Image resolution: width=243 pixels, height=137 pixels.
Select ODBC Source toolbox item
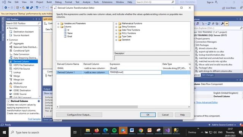(x=18, y=94)
